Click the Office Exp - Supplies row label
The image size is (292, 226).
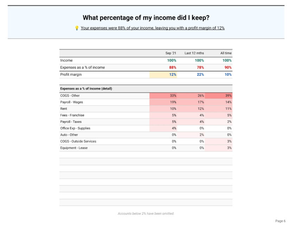(x=75, y=128)
